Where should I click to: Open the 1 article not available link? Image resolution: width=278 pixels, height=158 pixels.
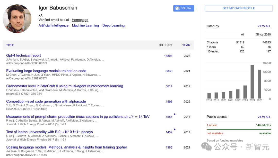coord(212,125)
